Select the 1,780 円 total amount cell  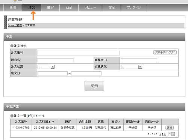point(85,128)
